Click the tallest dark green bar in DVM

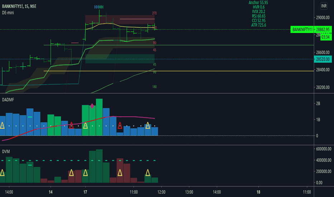[99, 166]
